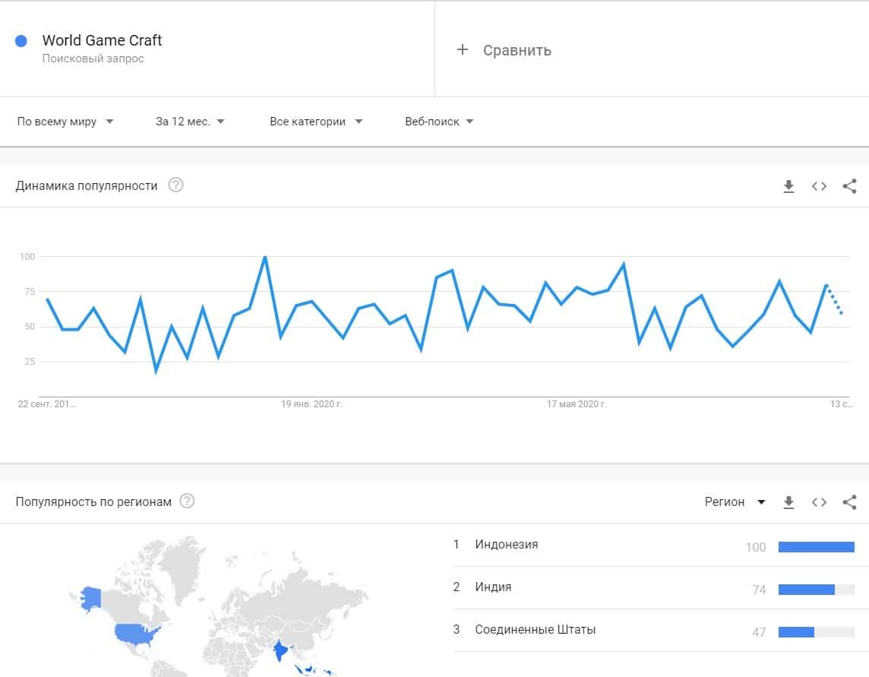Screen dimensions: 869x677
Task: Open help for Динамика популярности
Action: pos(175,185)
